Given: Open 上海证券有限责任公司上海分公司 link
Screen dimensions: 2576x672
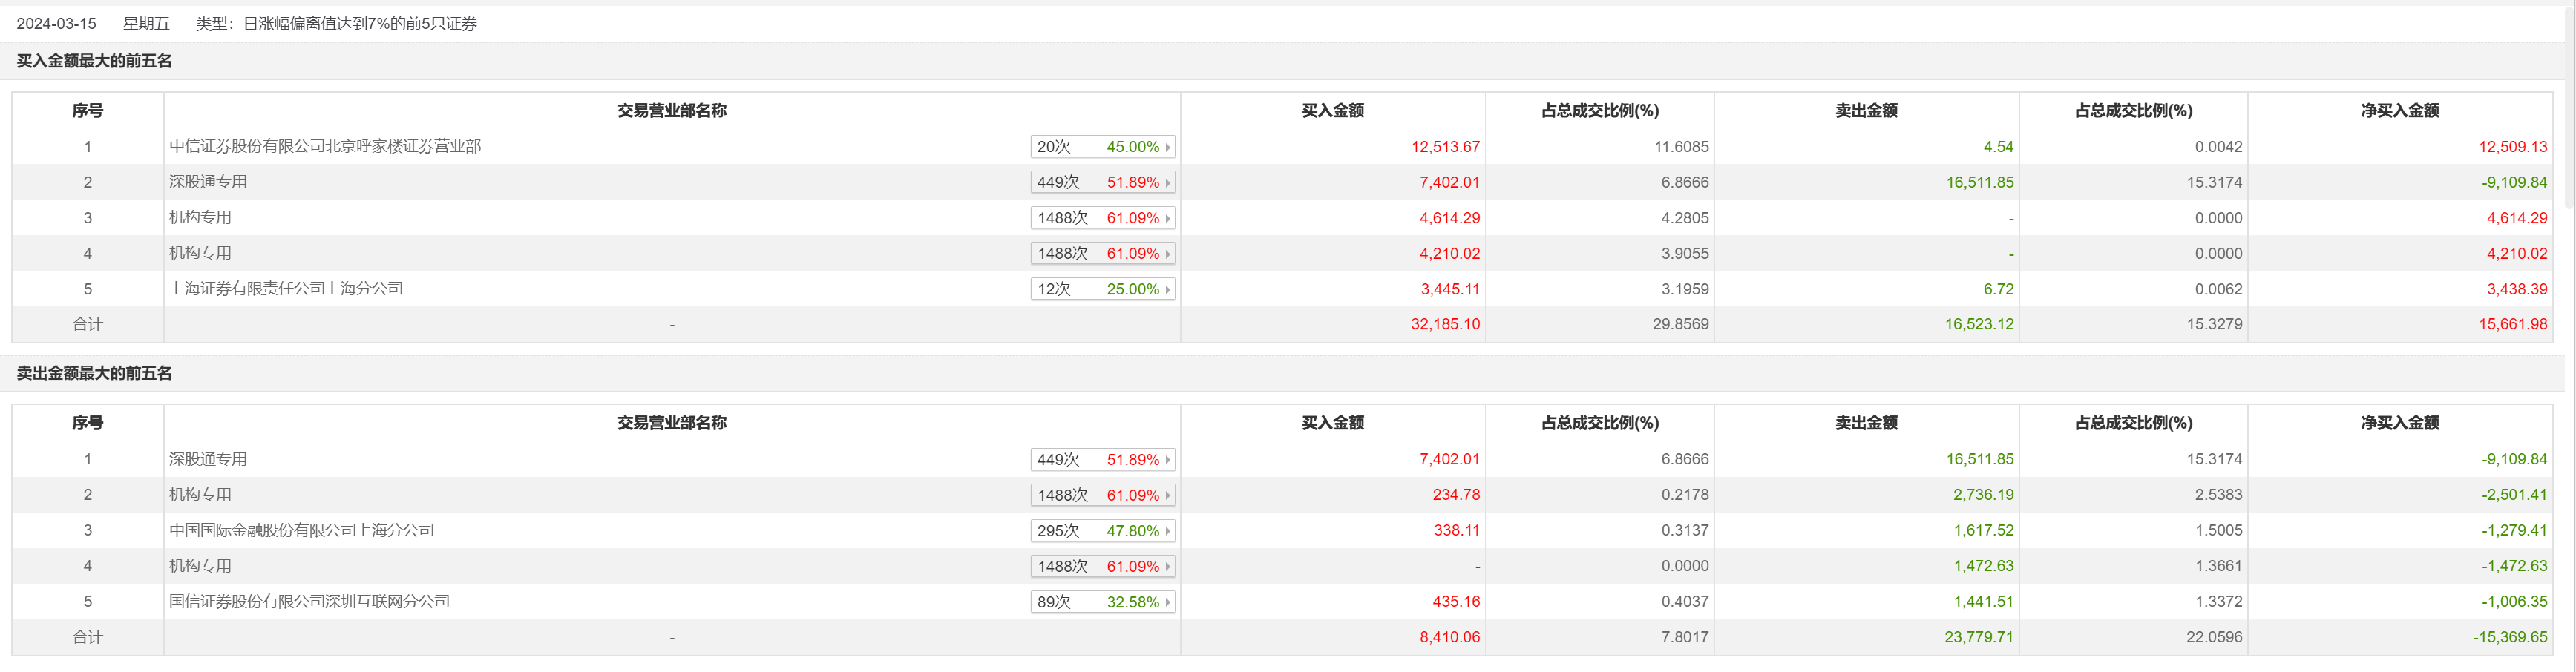Looking at the screenshot, I should tap(286, 289).
